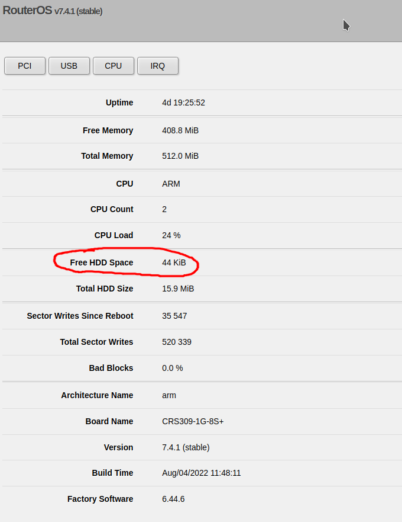Image resolution: width=402 pixels, height=522 pixels.
Task: Click the RouterOS v7.4.1 title
Action: point(53,11)
